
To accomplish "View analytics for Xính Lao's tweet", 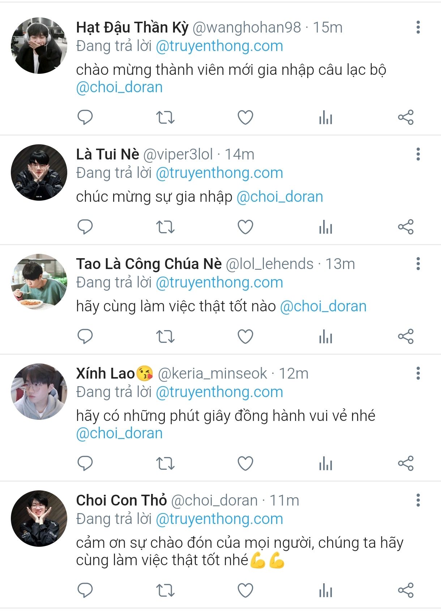I will pos(325,464).
